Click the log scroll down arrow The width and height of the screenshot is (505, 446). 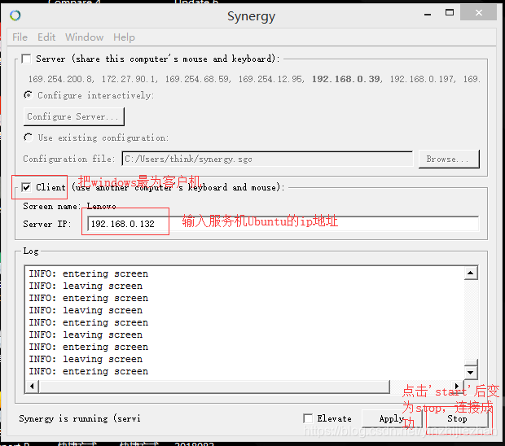coord(471,373)
